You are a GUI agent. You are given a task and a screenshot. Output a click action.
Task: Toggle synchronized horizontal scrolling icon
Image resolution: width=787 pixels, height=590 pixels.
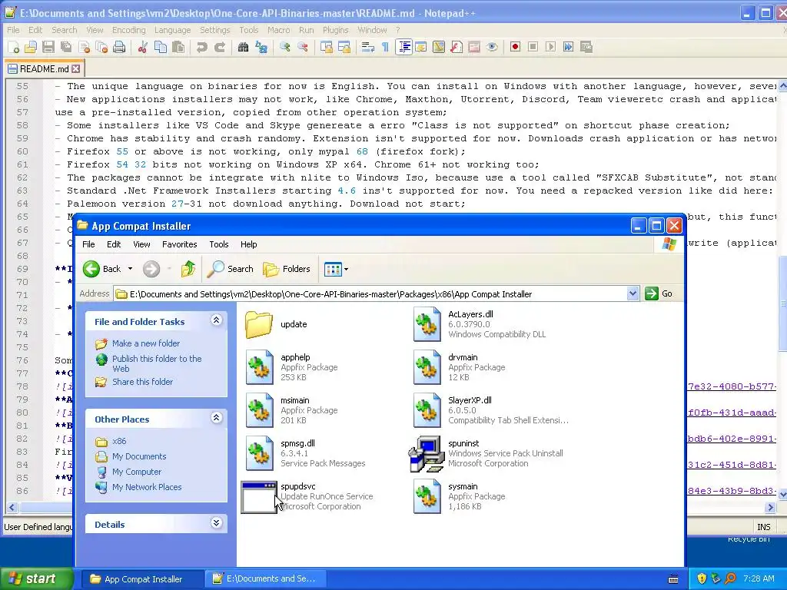coord(344,47)
